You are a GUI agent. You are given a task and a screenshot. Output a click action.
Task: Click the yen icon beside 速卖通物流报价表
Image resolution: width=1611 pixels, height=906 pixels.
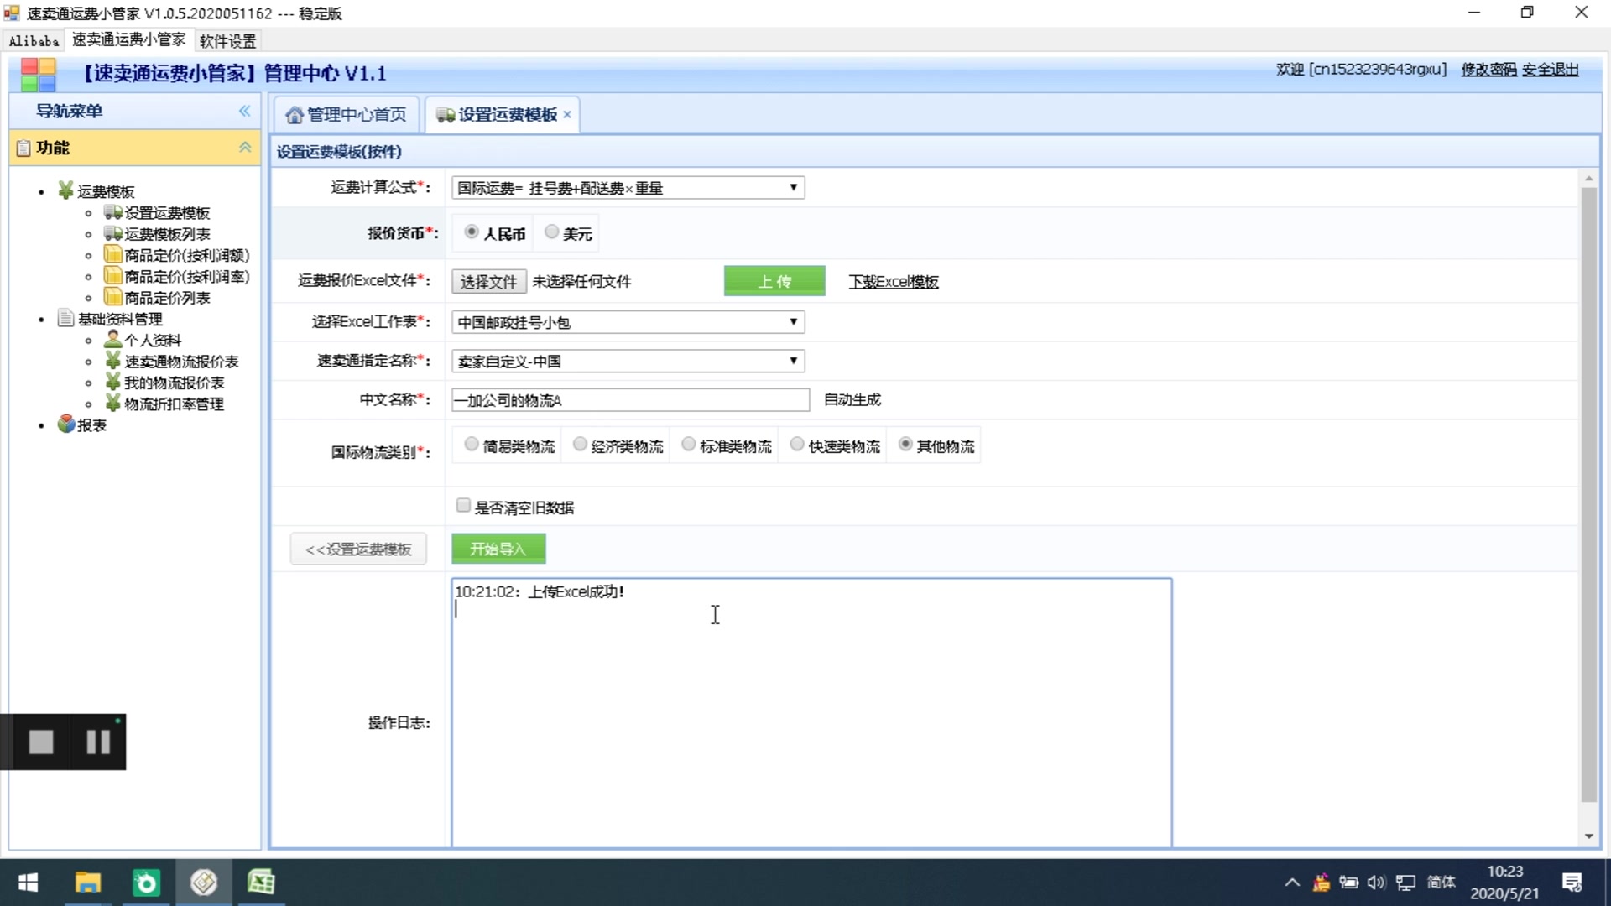pos(113,361)
